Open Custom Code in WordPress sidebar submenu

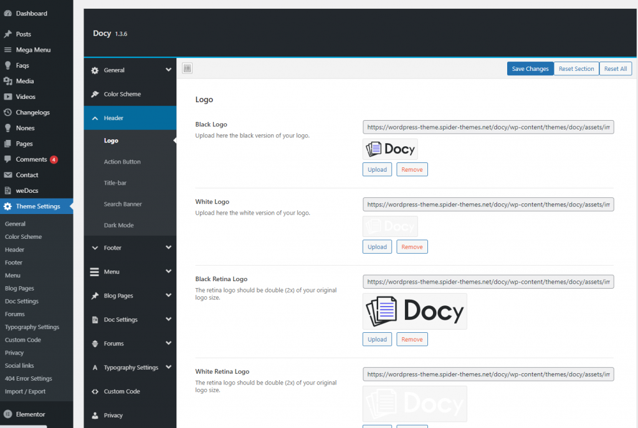23,340
